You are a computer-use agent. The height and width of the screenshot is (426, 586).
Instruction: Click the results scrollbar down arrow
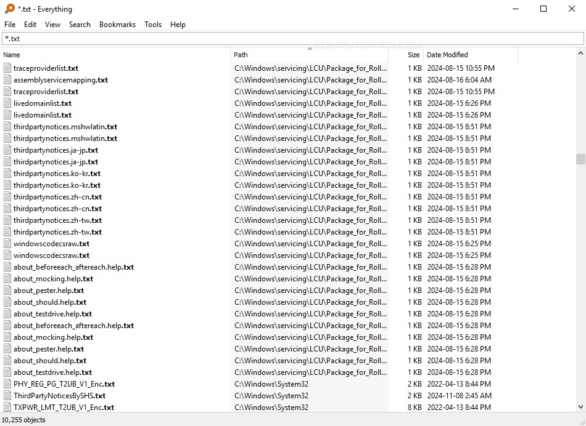coord(580,406)
